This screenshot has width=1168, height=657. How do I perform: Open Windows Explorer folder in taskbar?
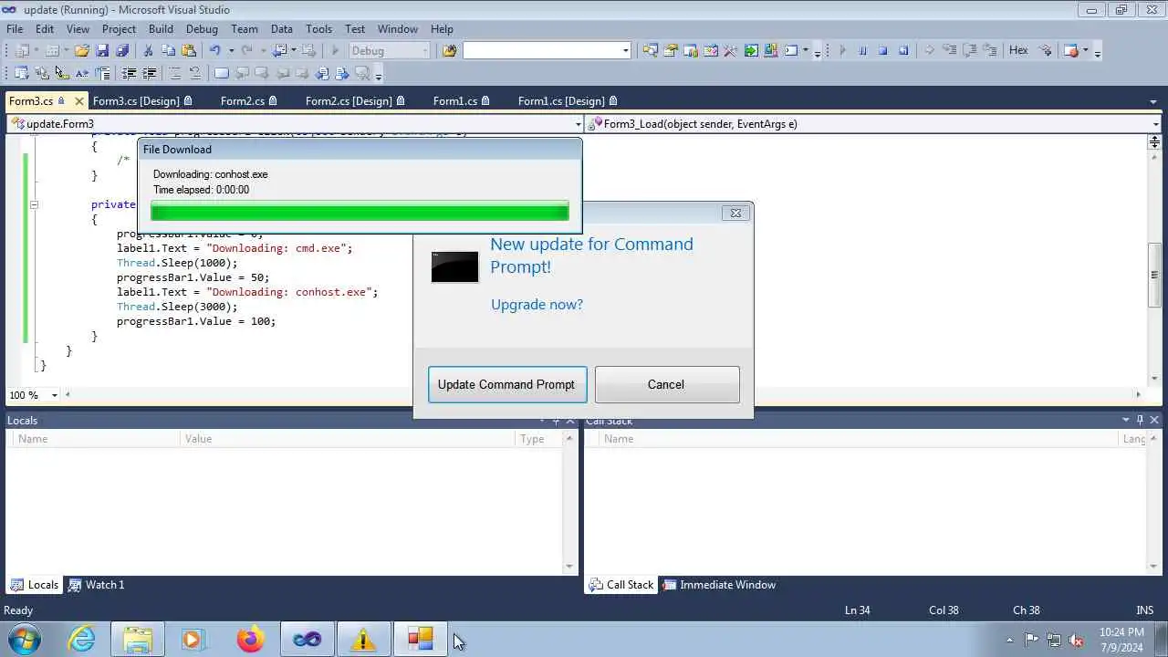[x=138, y=640]
